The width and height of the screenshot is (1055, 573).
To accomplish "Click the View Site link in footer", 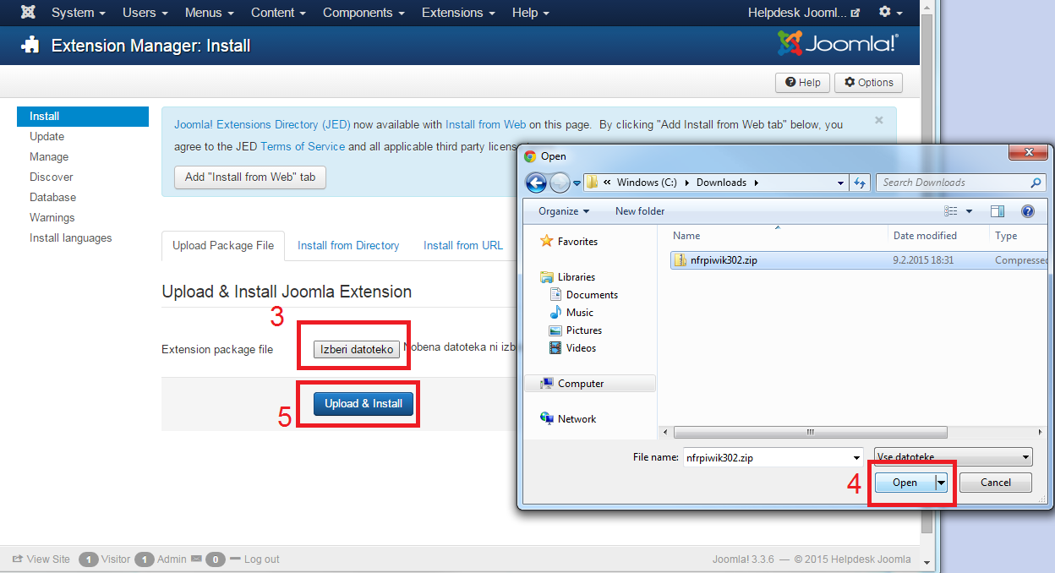I will point(41,559).
